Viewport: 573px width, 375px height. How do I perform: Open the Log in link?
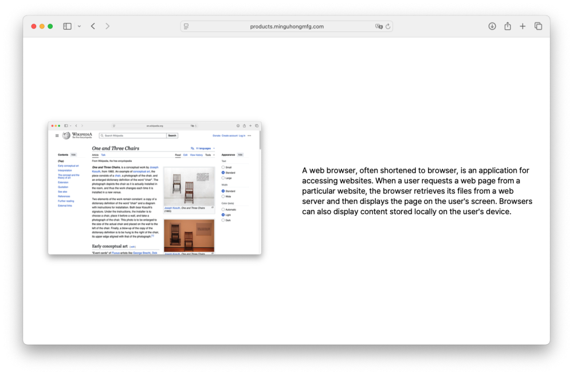click(242, 136)
